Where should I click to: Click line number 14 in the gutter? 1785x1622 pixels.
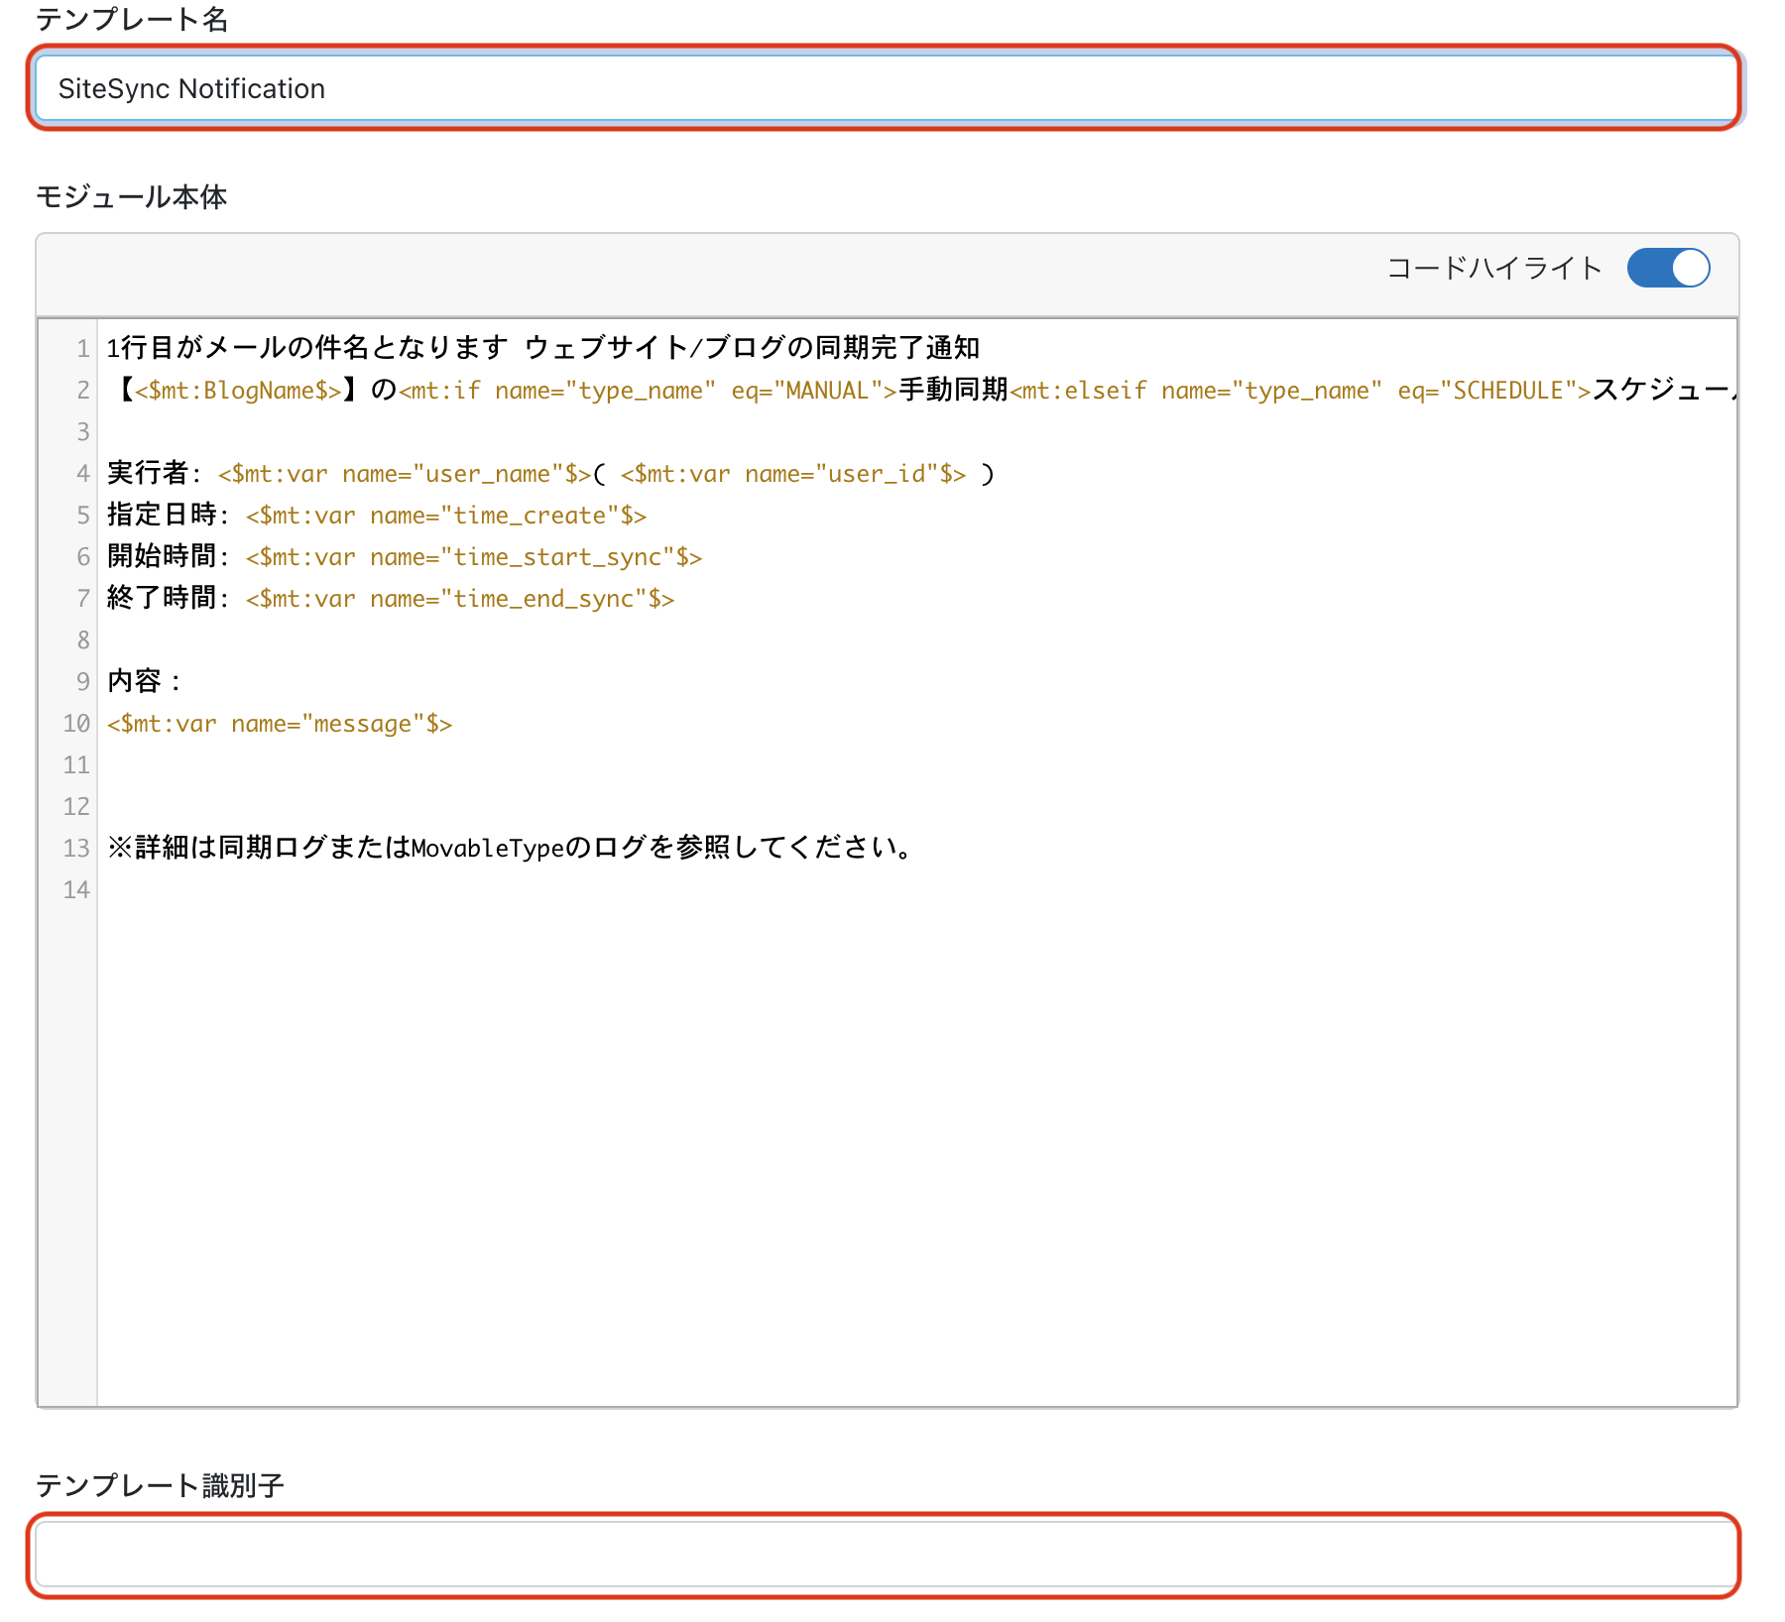tap(76, 889)
